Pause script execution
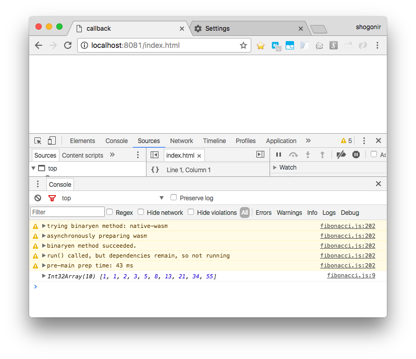416x359 pixels. pyautogui.click(x=278, y=155)
